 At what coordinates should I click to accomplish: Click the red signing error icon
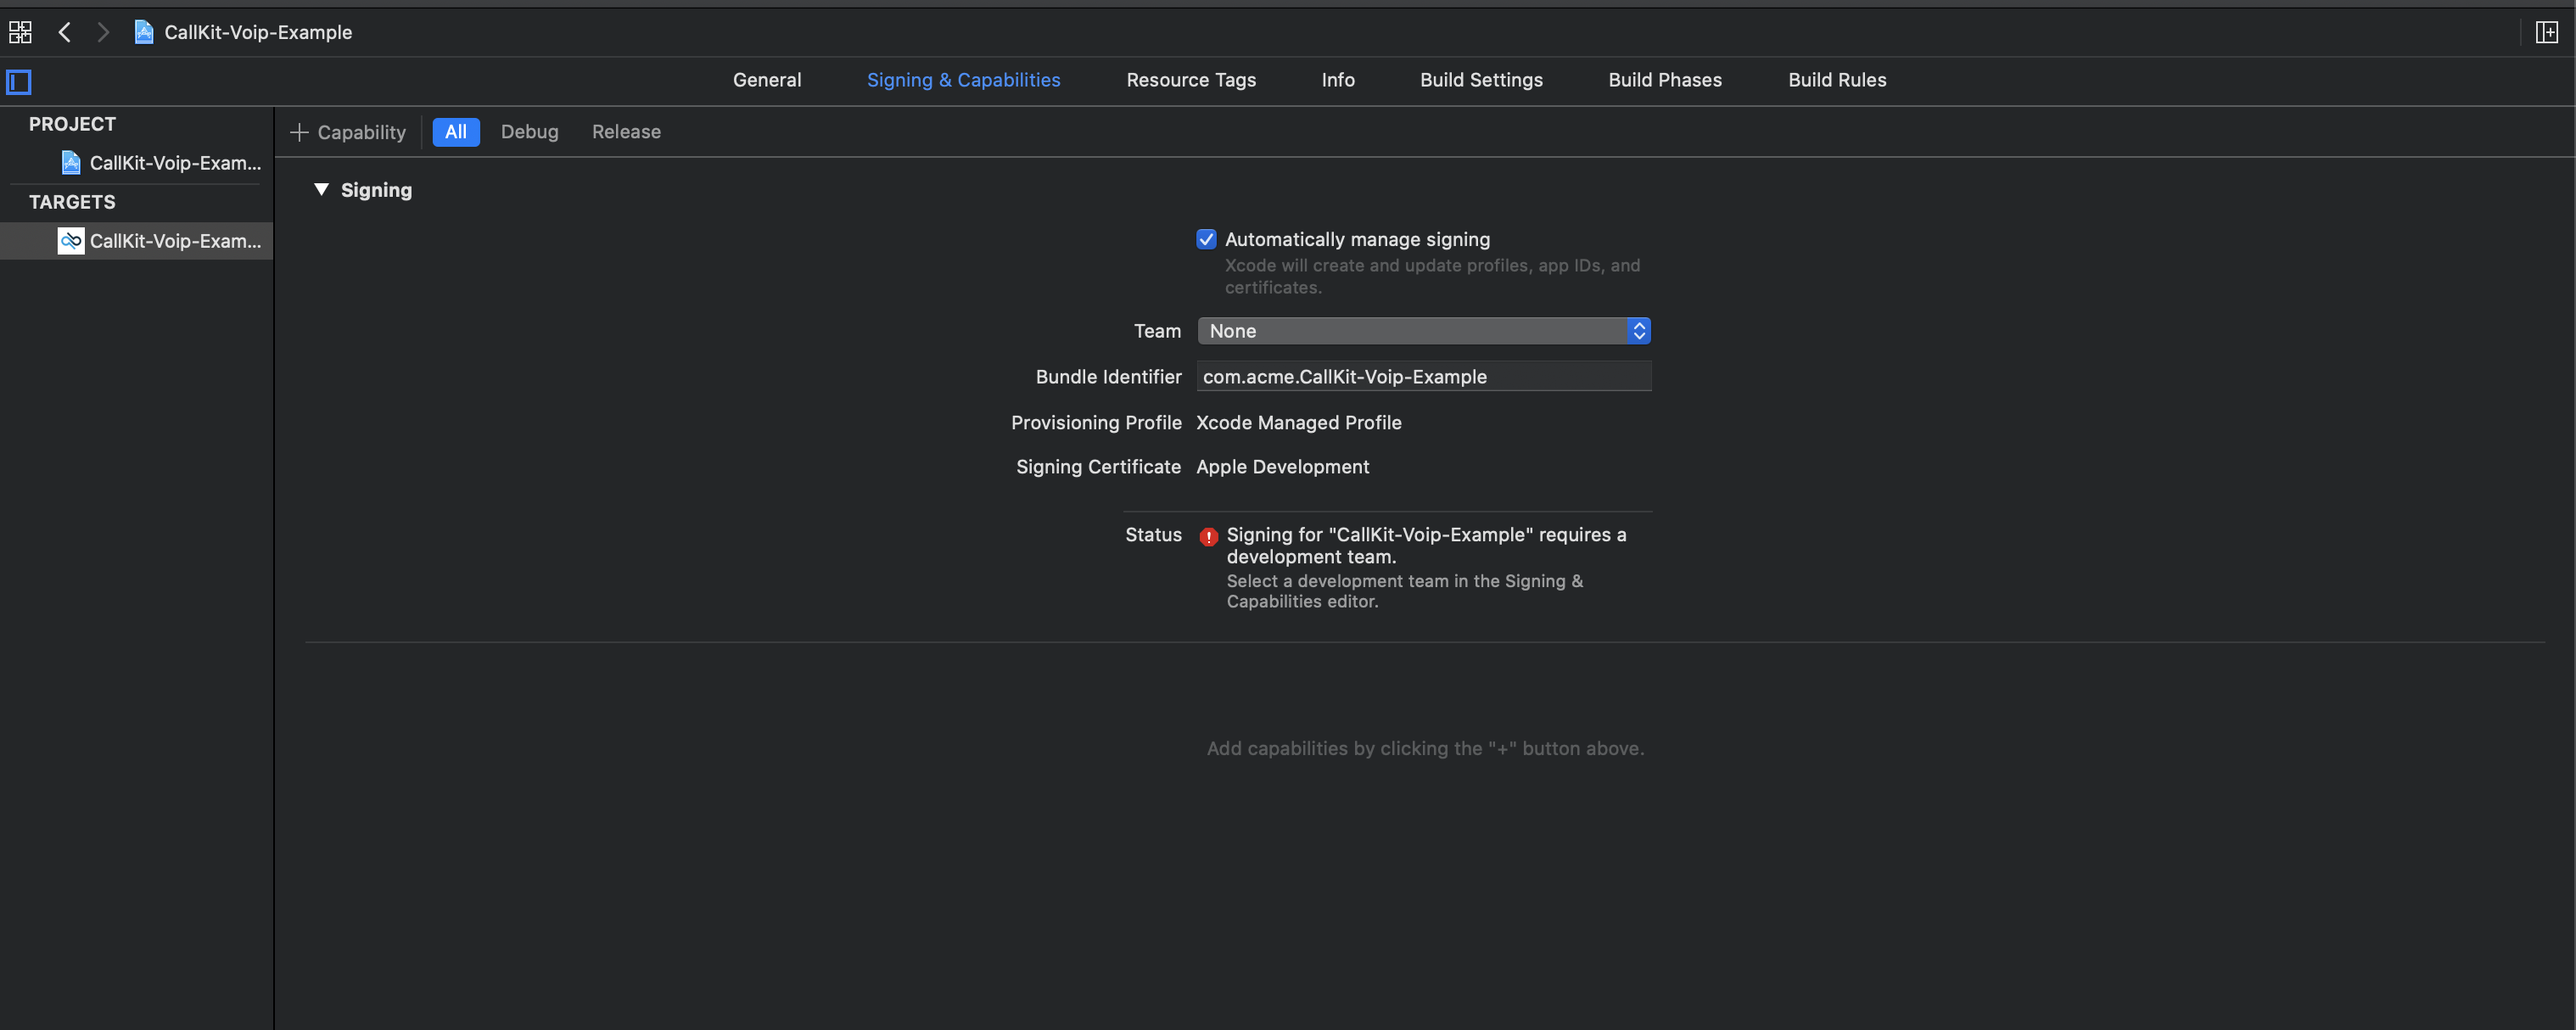(1208, 536)
